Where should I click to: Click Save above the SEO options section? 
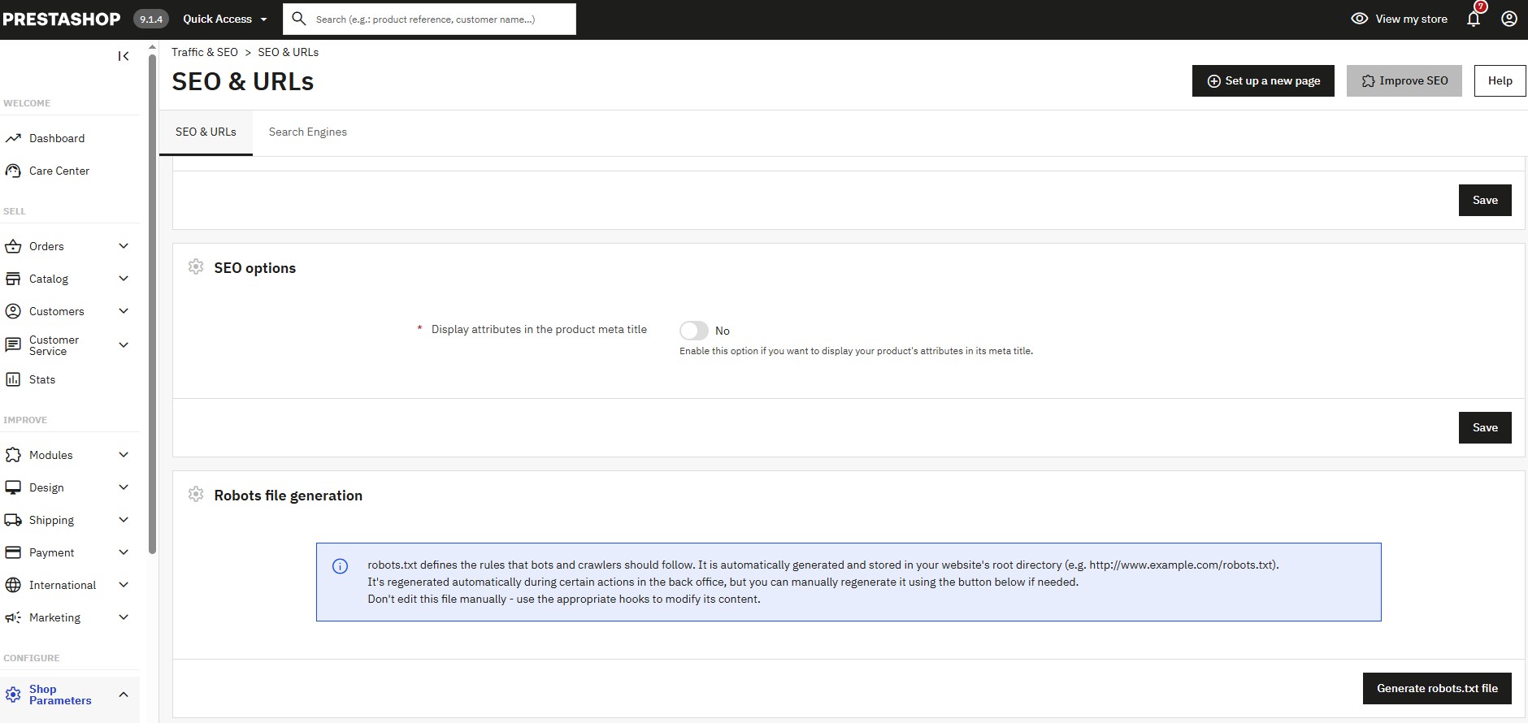(1485, 200)
